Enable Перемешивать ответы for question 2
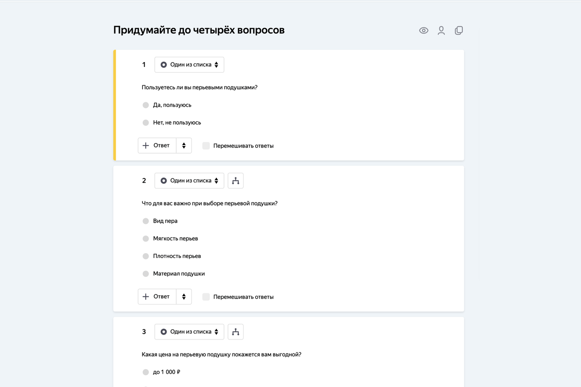This screenshot has width=581, height=387. click(x=205, y=296)
